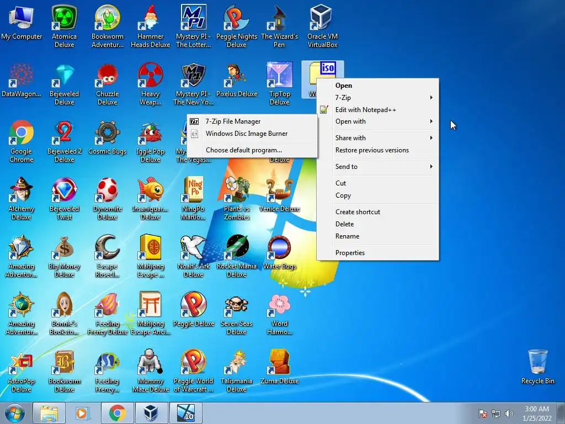The height and width of the screenshot is (424, 565).
Task: Select Bejeweled Deluxe icon
Action: 64,84
